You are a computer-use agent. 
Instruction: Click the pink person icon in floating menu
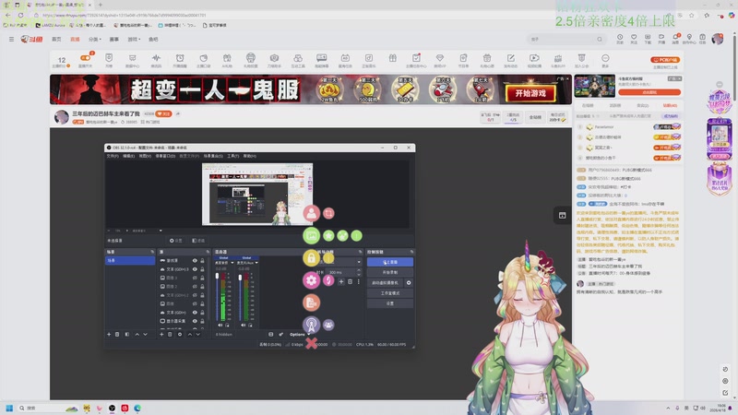[311, 213]
